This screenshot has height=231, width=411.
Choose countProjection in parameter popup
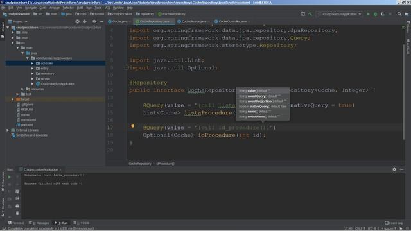[263, 101]
